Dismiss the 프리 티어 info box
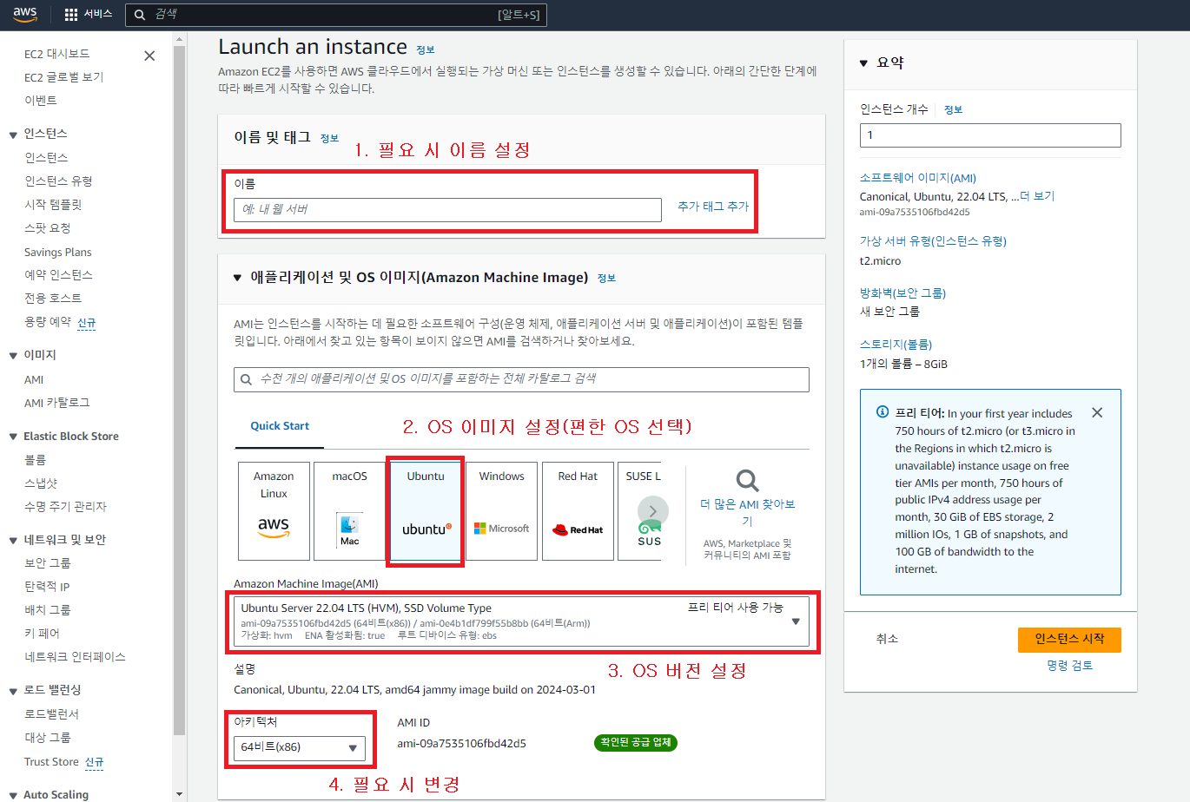The image size is (1190, 802). (x=1097, y=413)
